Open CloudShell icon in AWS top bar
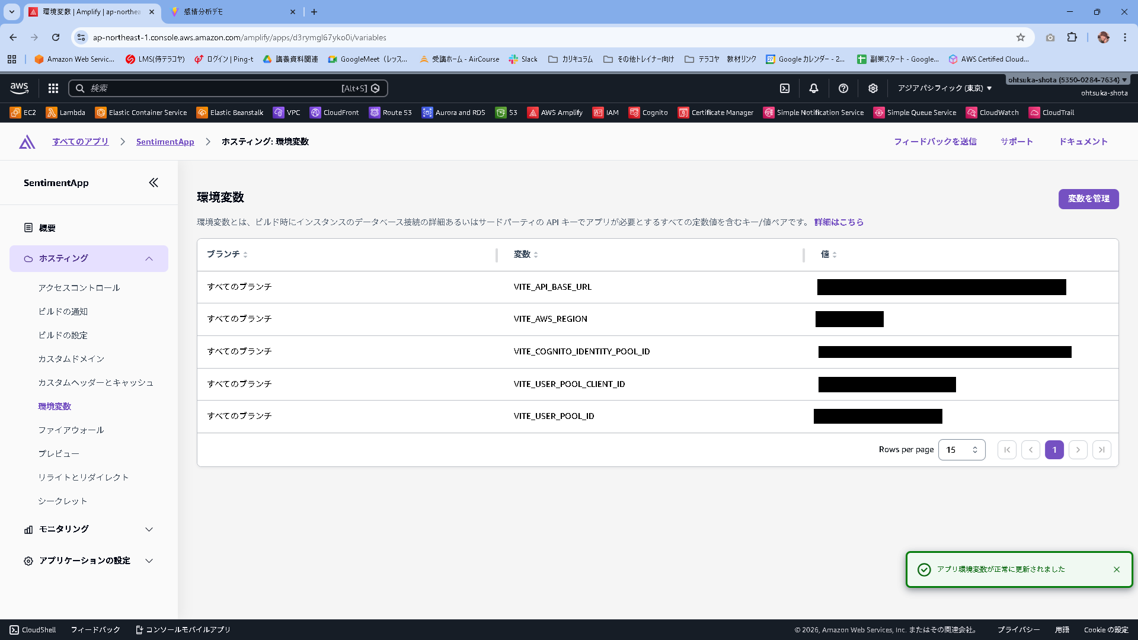This screenshot has height=640, width=1138. [785, 88]
